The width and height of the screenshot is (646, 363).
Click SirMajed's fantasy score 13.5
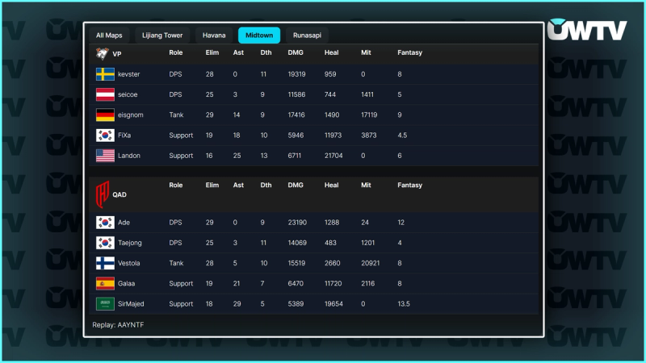404,304
